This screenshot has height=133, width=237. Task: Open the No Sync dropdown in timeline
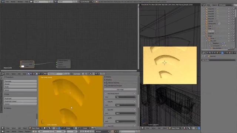tap(102, 132)
